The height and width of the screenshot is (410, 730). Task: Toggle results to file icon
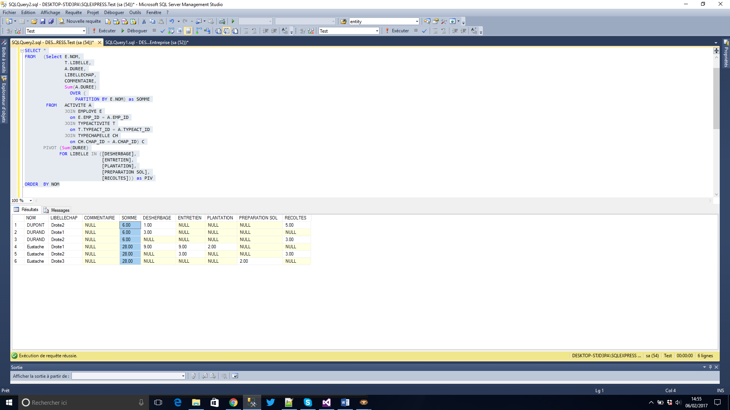pyautogui.click(x=235, y=31)
